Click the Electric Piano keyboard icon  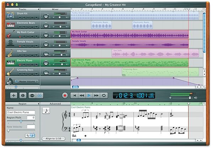[10, 62]
